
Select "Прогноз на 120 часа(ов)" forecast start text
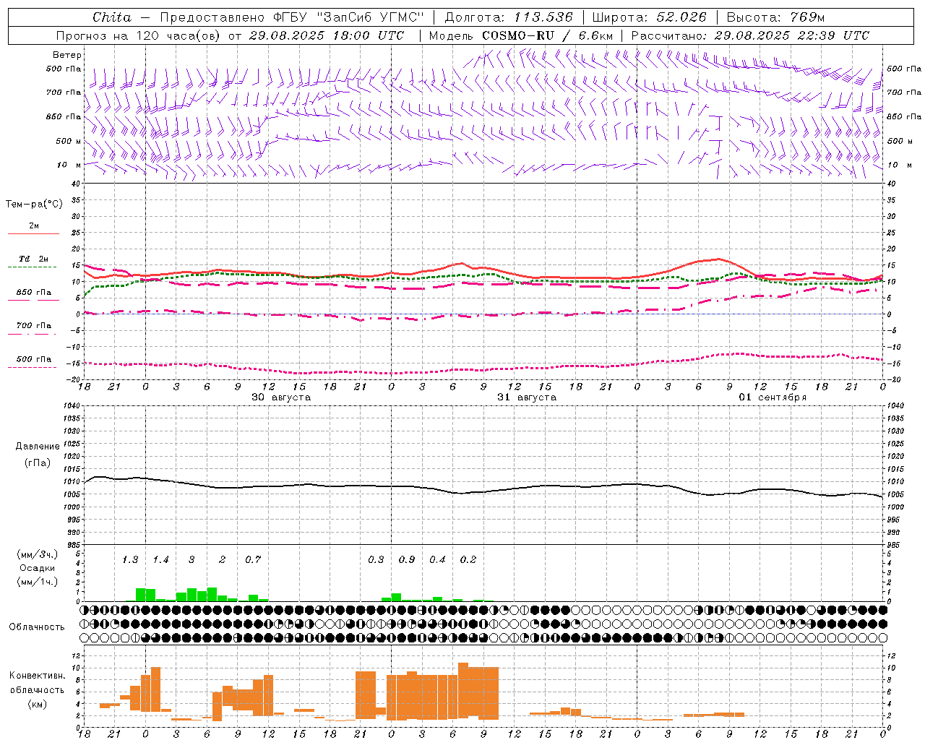pos(139,35)
